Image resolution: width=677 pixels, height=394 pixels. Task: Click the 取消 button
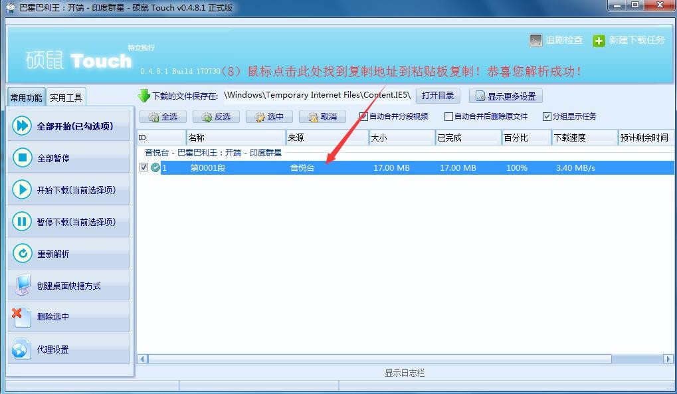tap(322, 117)
